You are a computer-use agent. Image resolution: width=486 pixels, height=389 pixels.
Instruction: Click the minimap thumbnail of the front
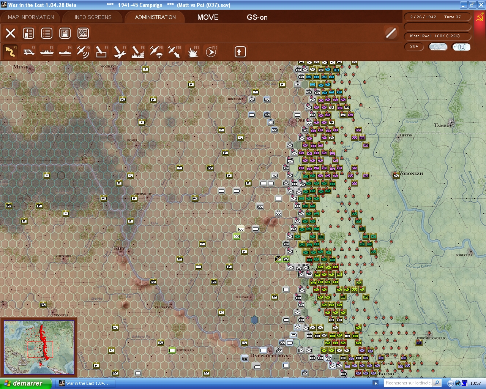pos(39,346)
